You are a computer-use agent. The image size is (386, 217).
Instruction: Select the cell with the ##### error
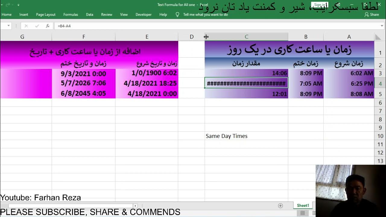point(246,83)
